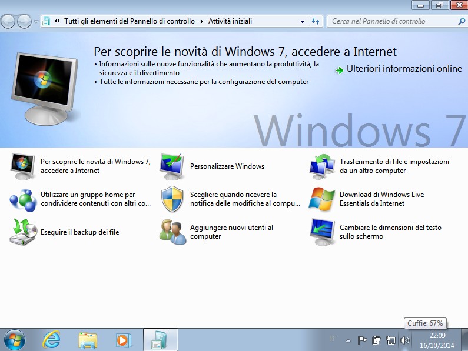Screen dimensions: 468x351
Task: Click the network tray icon
Action: click(391, 340)
